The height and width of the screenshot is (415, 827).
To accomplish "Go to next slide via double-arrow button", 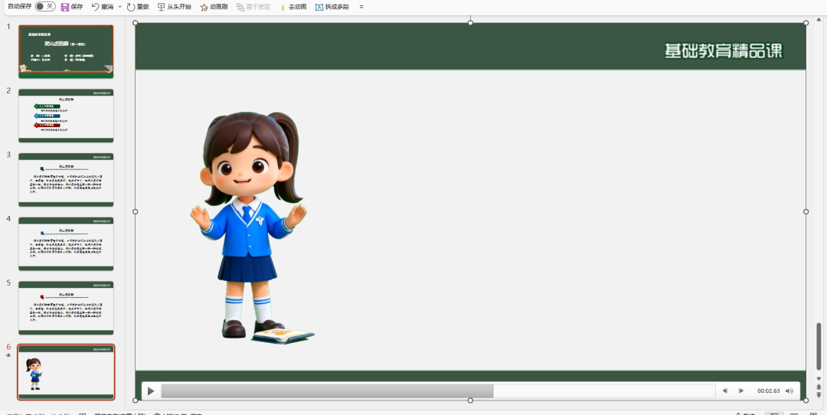I will pyautogui.click(x=819, y=395).
